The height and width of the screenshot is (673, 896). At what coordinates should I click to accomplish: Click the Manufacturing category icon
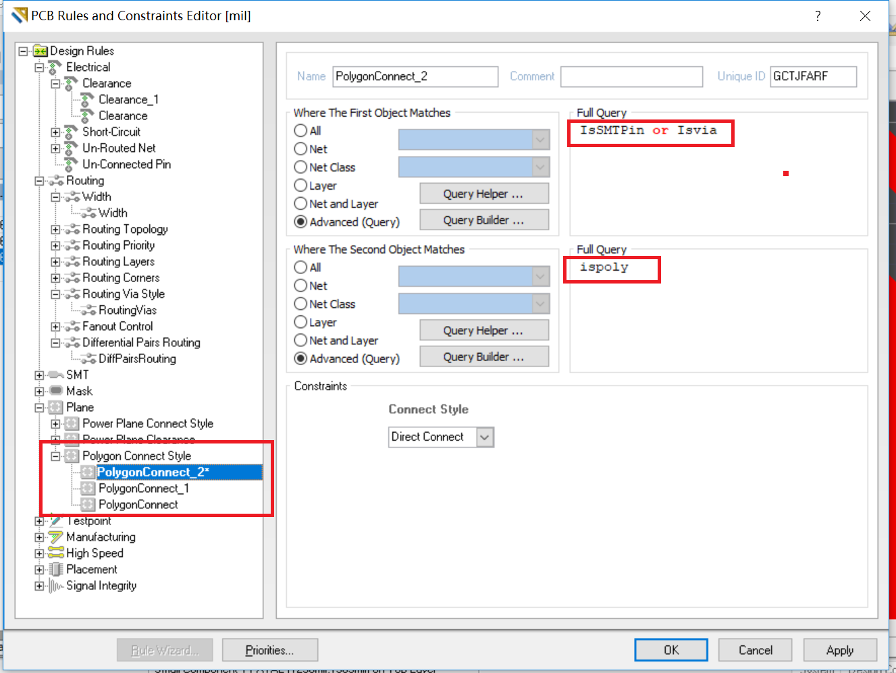(x=56, y=537)
